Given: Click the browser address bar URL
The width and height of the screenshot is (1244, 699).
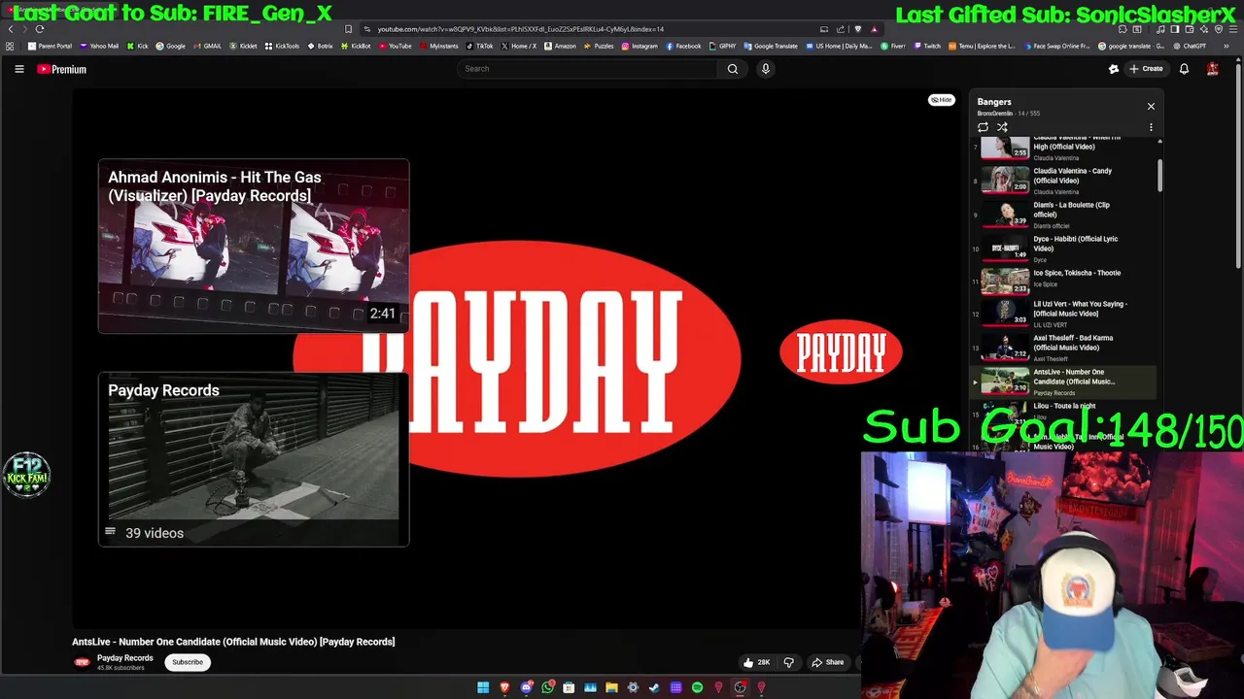Looking at the screenshot, I should click(520, 29).
